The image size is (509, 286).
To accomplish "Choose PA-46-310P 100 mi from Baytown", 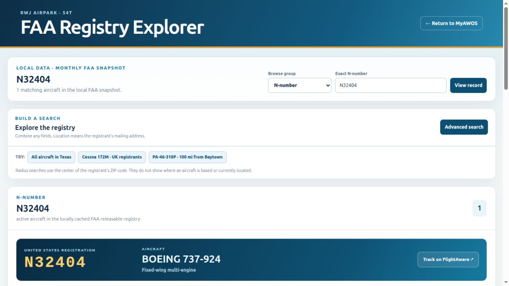I will 188,157.
